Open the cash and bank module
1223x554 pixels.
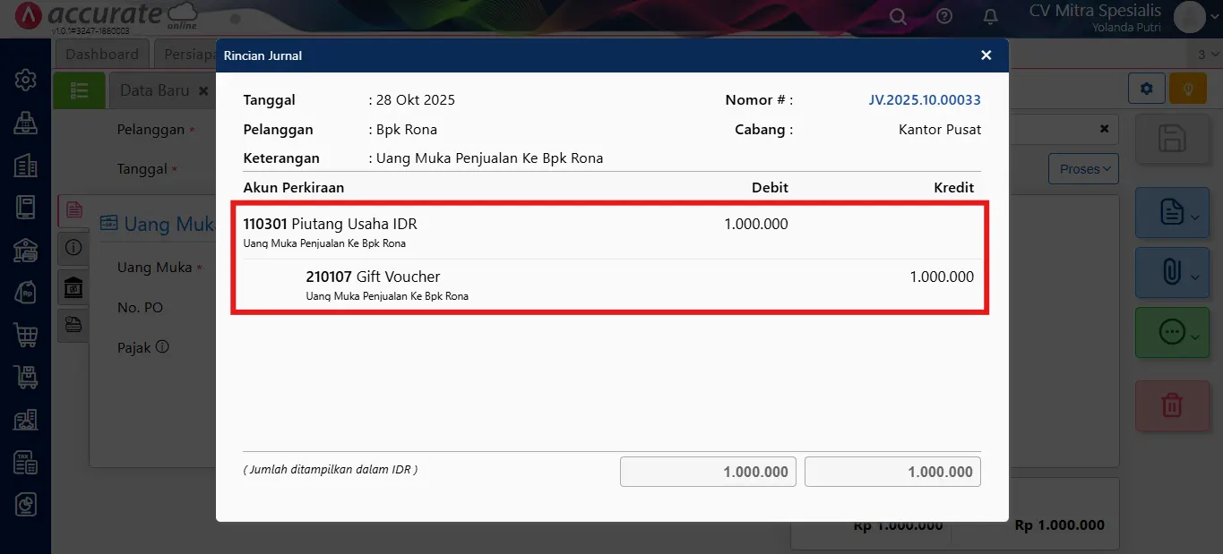pos(25,251)
